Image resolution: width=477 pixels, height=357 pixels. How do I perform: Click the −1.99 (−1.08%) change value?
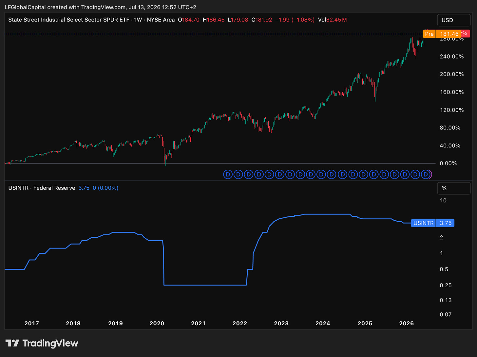pyautogui.click(x=295, y=20)
